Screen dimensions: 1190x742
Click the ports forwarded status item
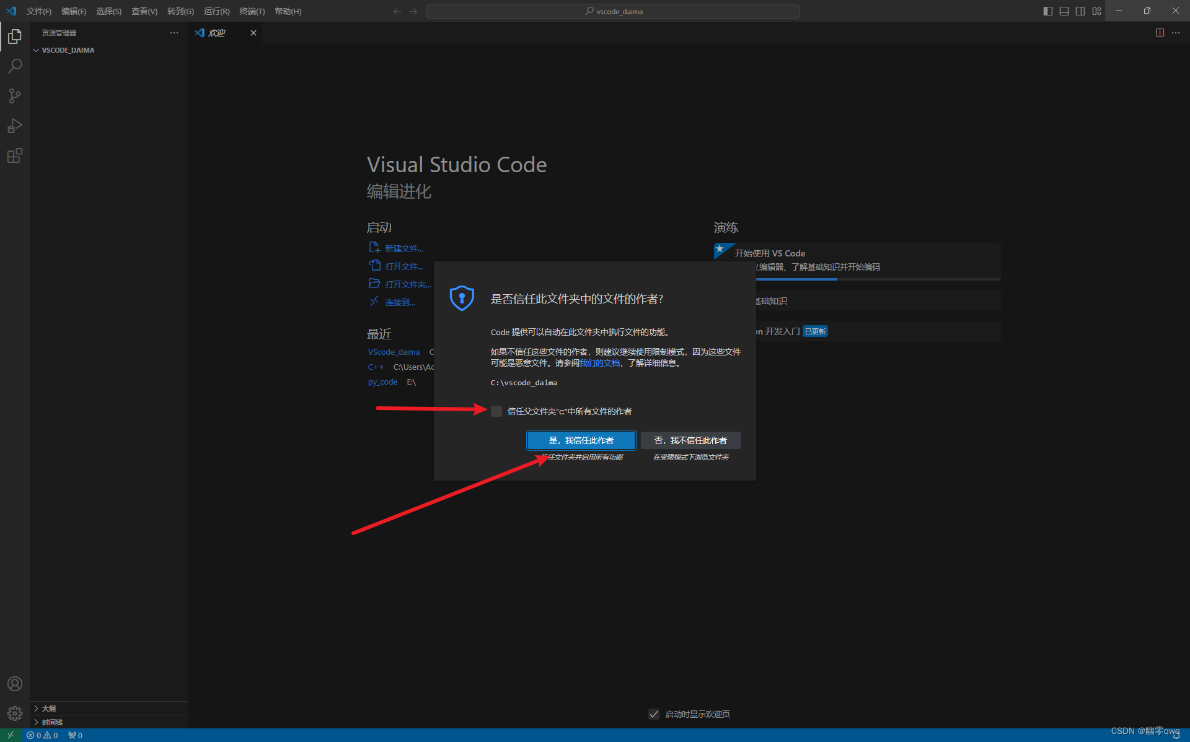coord(75,735)
